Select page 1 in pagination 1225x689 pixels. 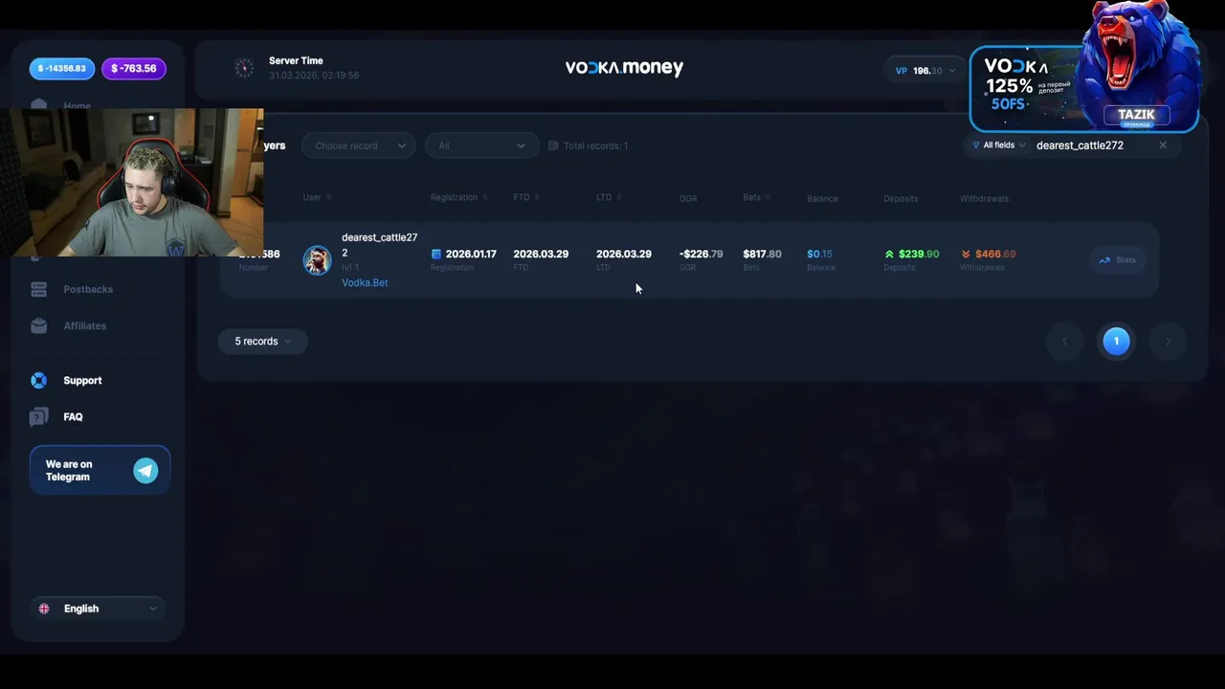pyautogui.click(x=1116, y=342)
